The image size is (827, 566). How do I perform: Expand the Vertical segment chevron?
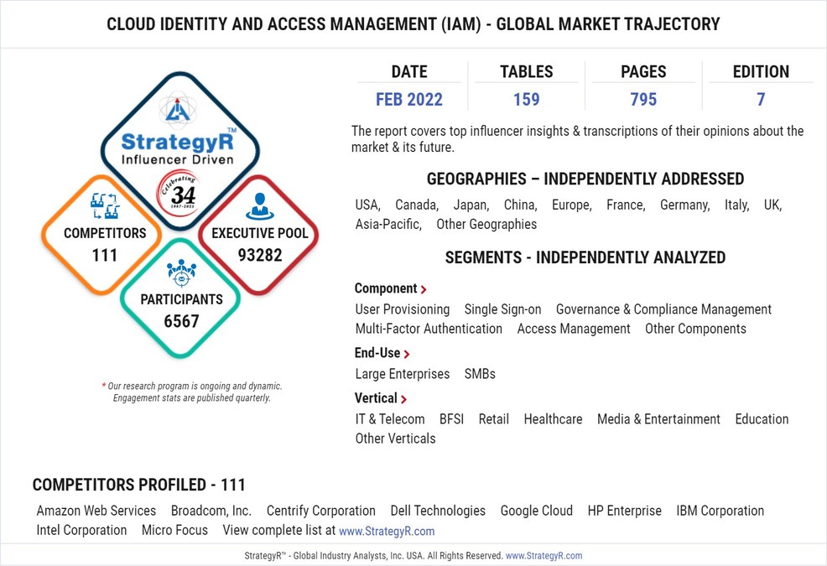[403, 399]
